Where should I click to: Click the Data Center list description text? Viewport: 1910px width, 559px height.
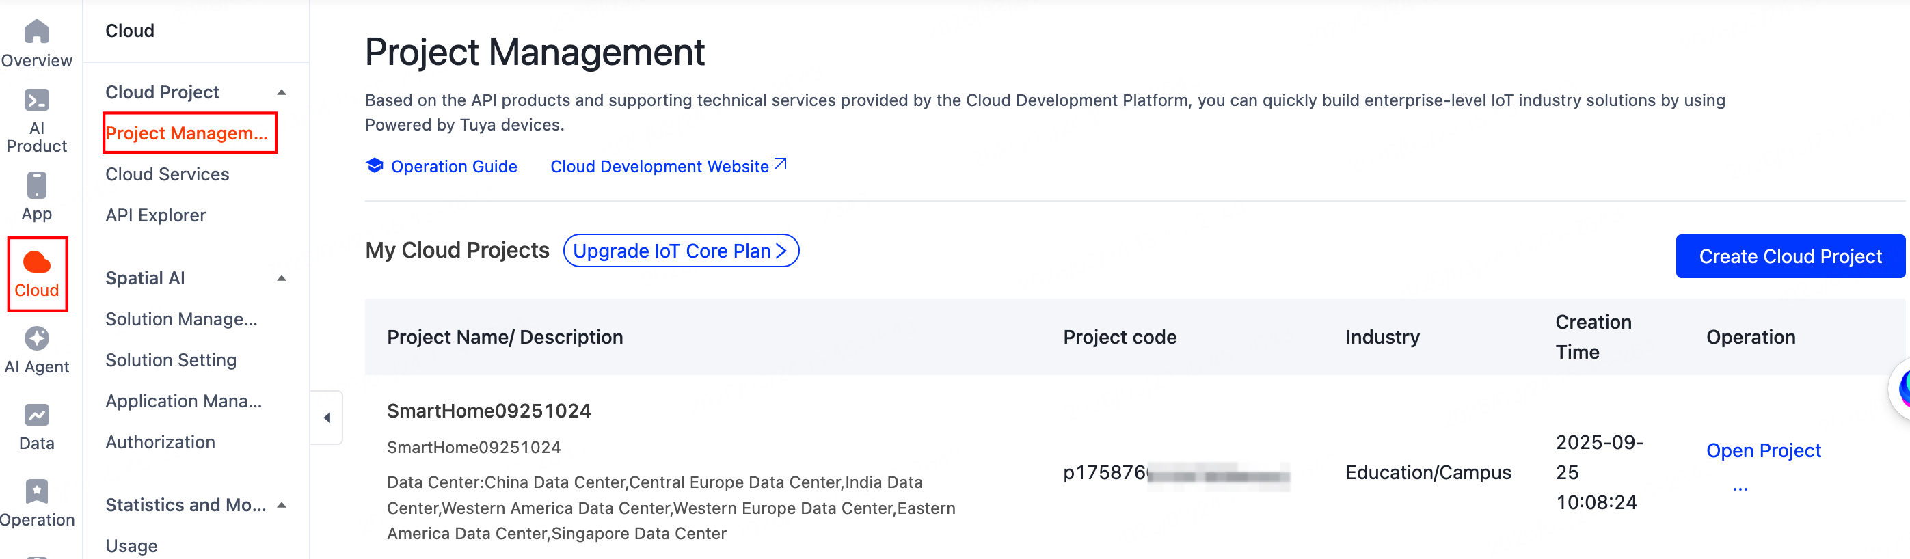(671, 508)
